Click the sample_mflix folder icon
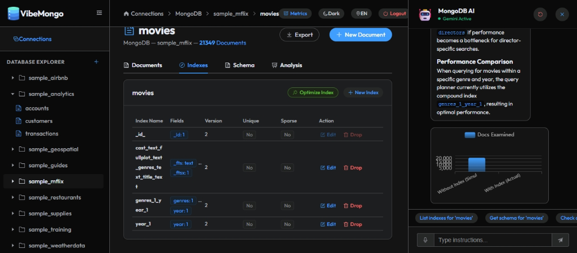This screenshot has height=253, width=577. pos(22,181)
